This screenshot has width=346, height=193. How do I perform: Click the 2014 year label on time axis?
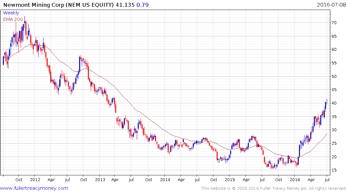(x=165, y=179)
